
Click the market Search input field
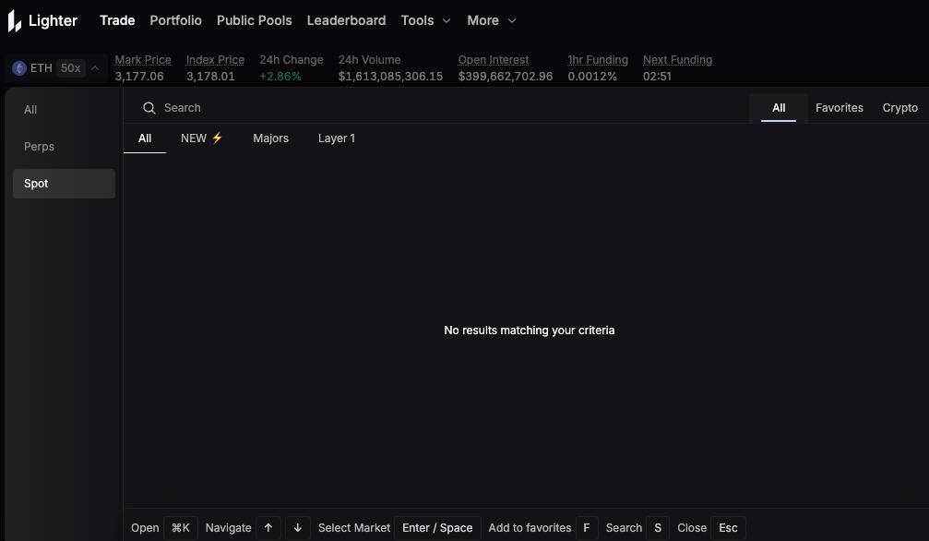[443, 108]
